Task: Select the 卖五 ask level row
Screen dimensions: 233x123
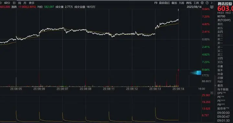Action: click(220, 28)
